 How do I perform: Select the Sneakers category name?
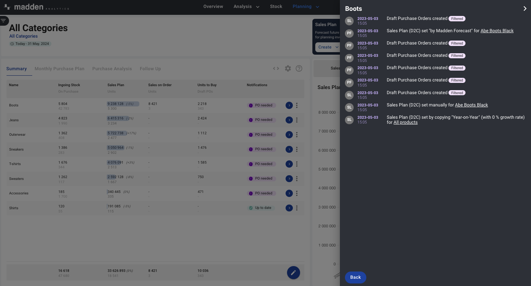[16, 150]
